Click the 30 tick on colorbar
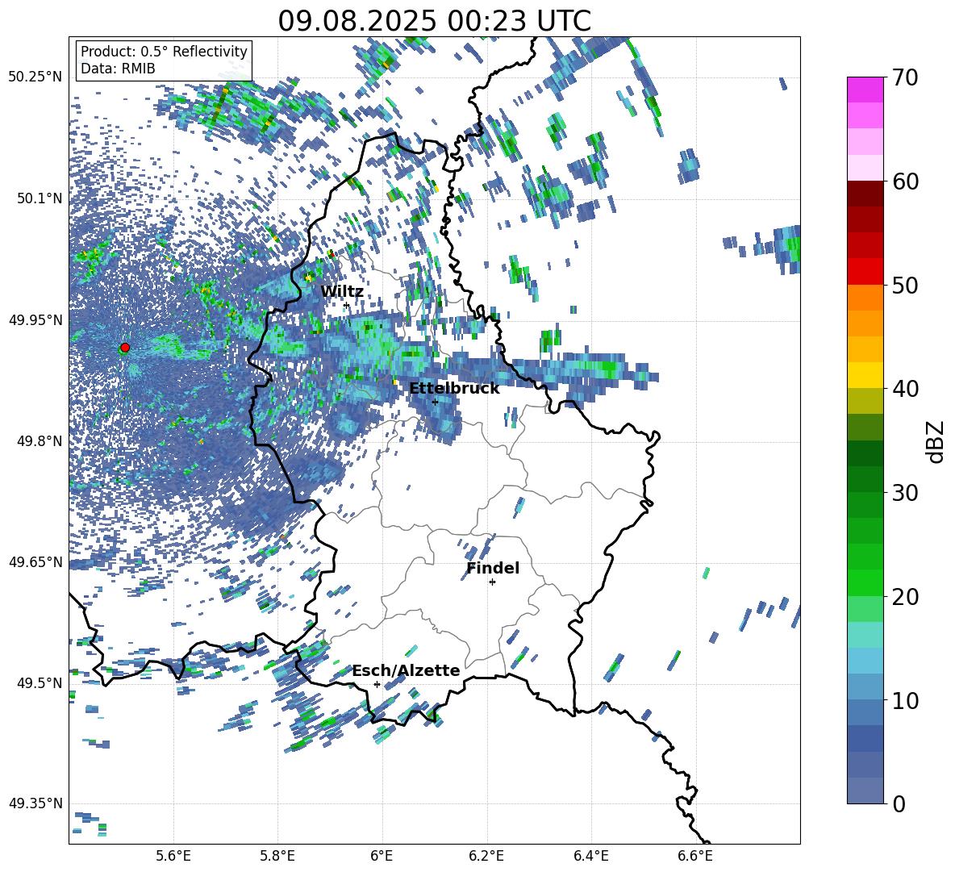This screenshot has width=955, height=872. (x=905, y=493)
